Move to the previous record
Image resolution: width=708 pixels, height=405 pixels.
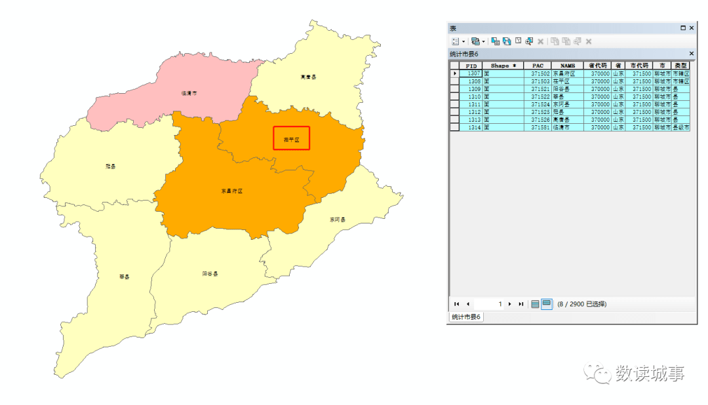pyautogui.click(x=468, y=304)
